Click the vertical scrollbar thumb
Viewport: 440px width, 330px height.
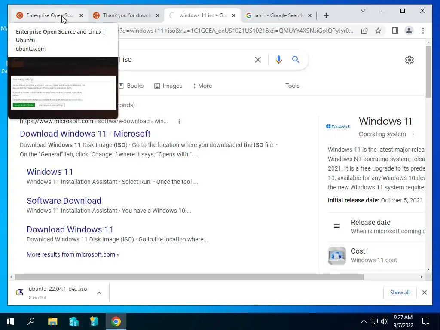click(x=428, y=72)
